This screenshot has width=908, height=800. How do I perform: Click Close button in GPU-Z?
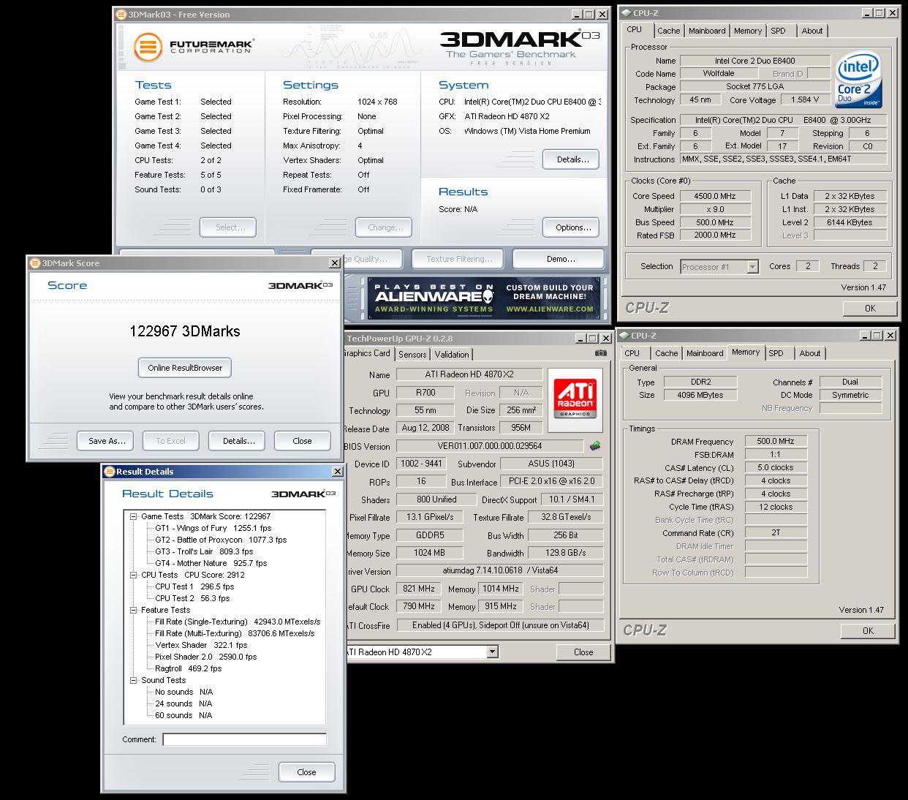tap(583, 652)
